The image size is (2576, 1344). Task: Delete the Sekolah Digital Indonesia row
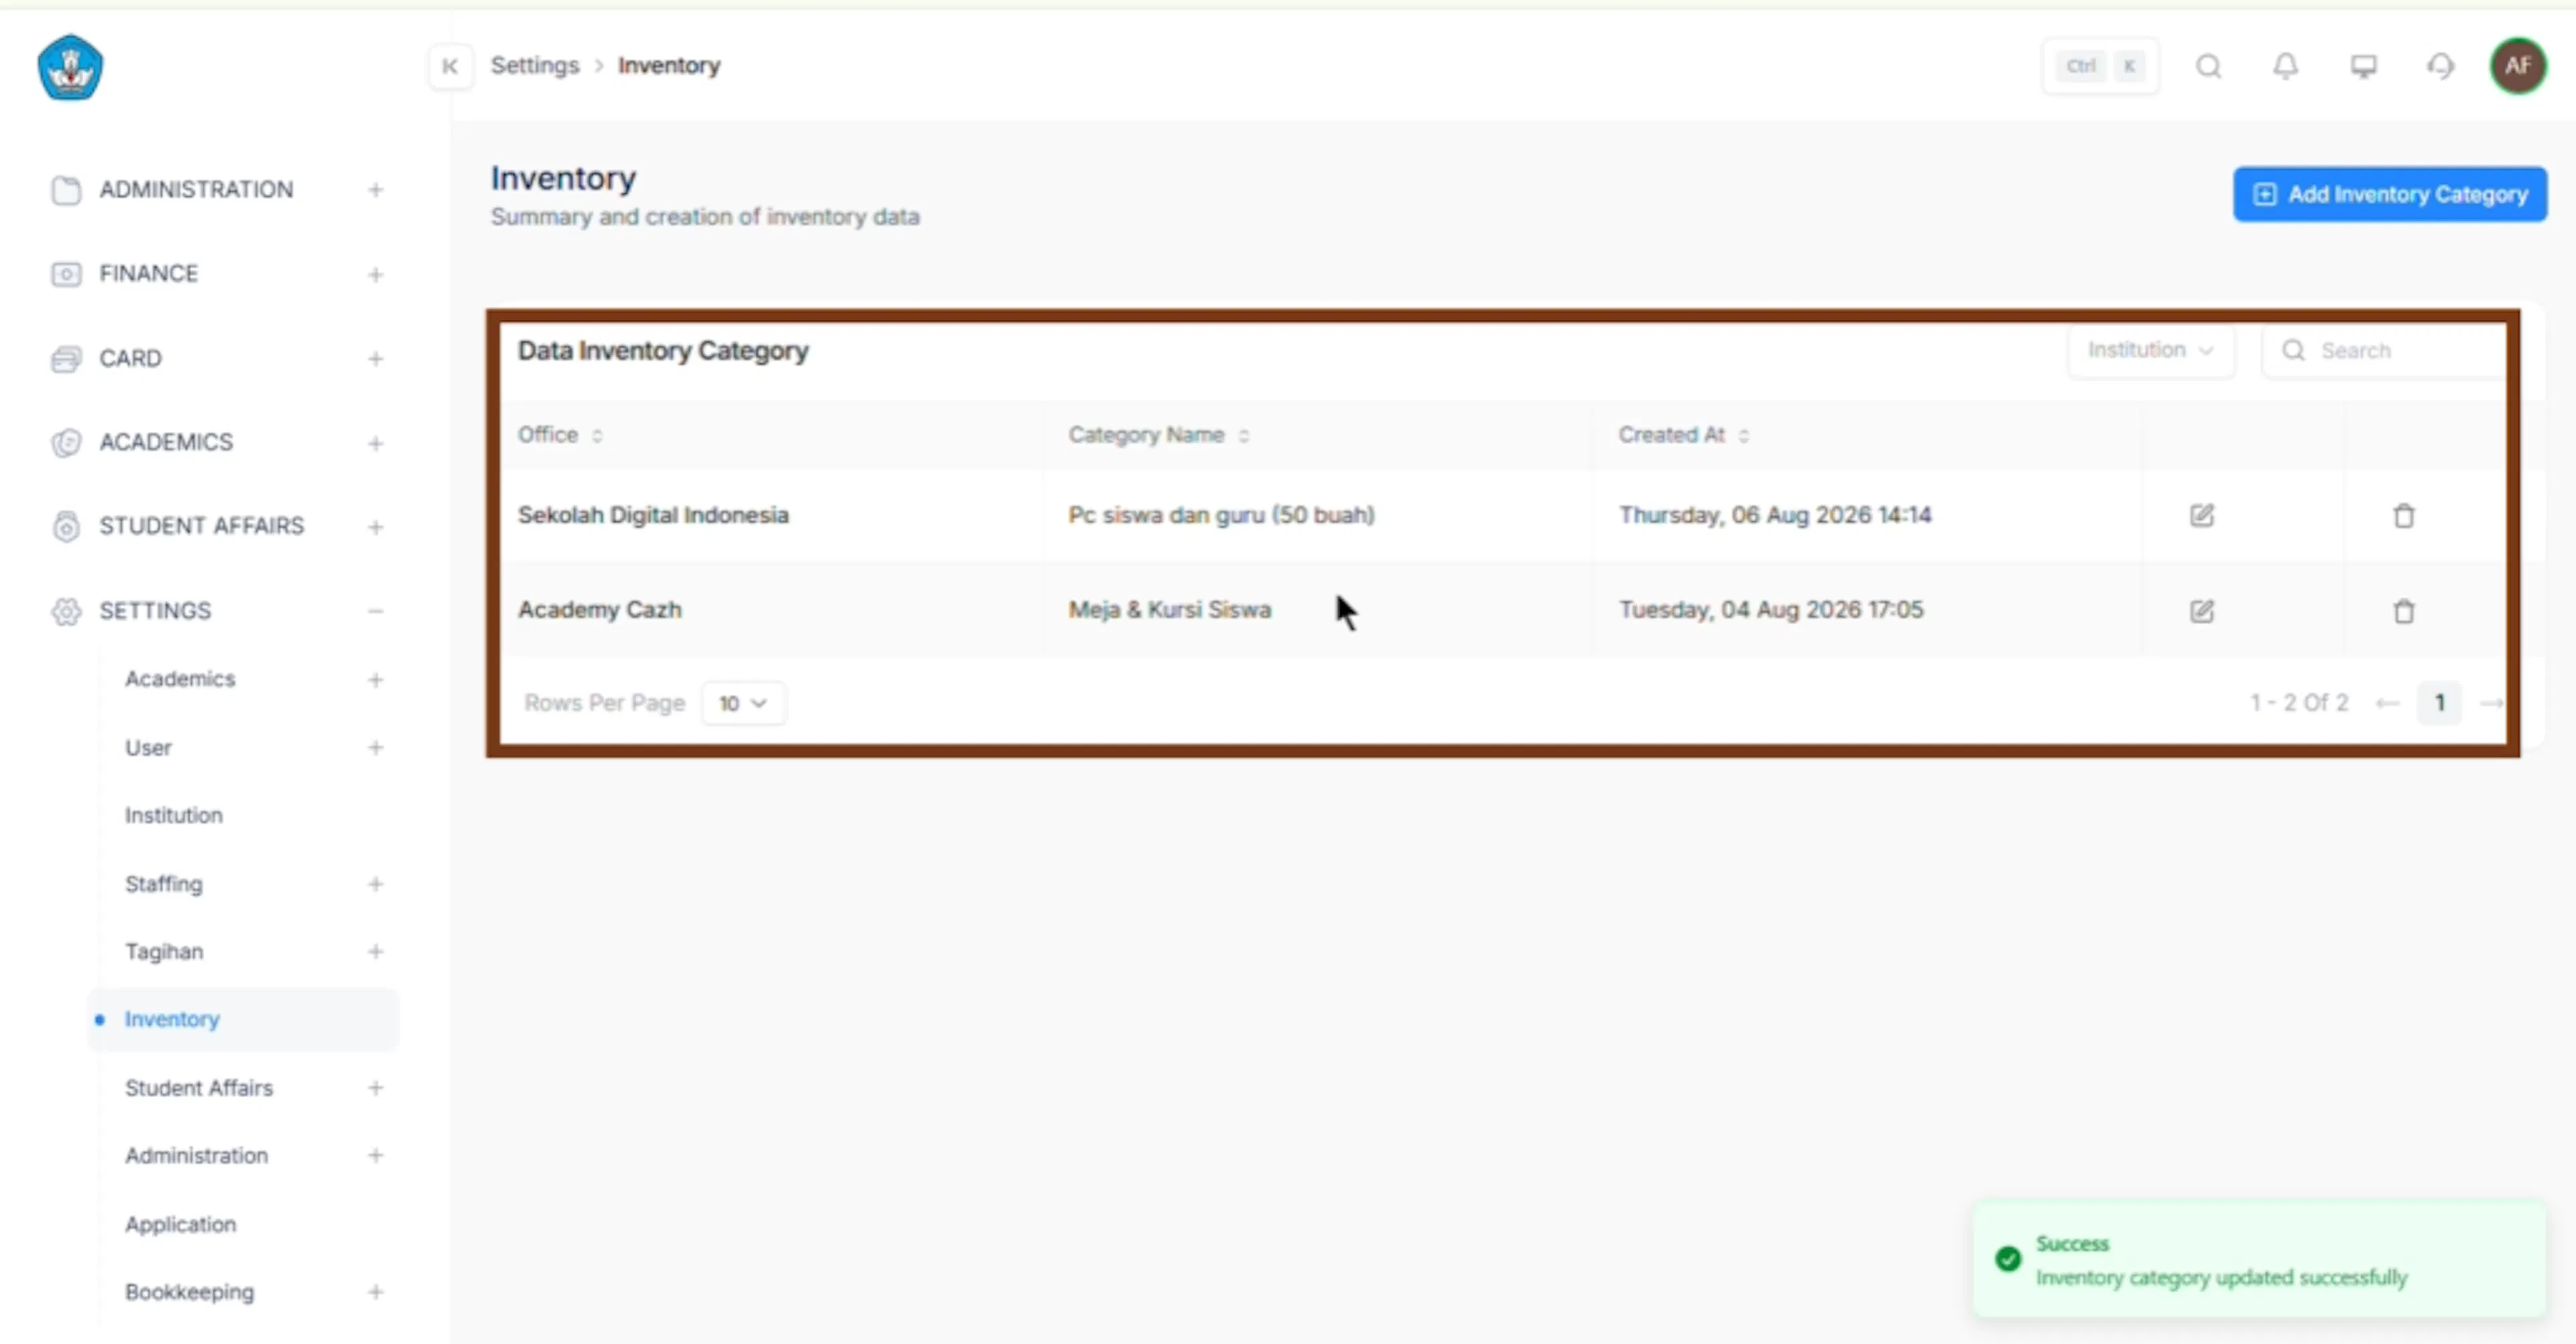coord(2404,515)
